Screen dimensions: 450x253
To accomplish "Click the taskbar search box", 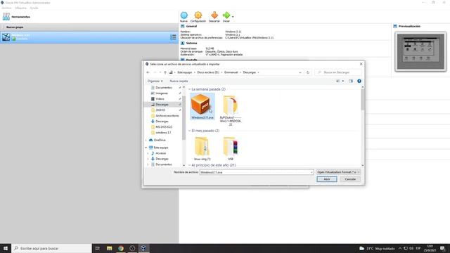I will [x=51, y=248].
